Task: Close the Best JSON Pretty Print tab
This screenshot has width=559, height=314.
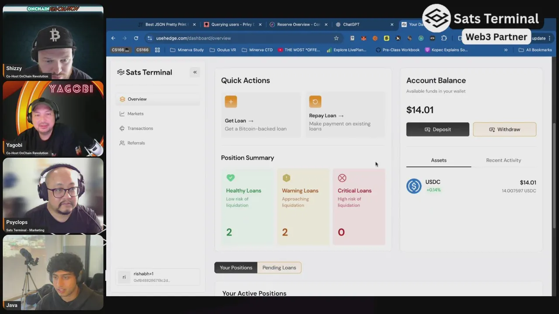Action: pos(194,24)
